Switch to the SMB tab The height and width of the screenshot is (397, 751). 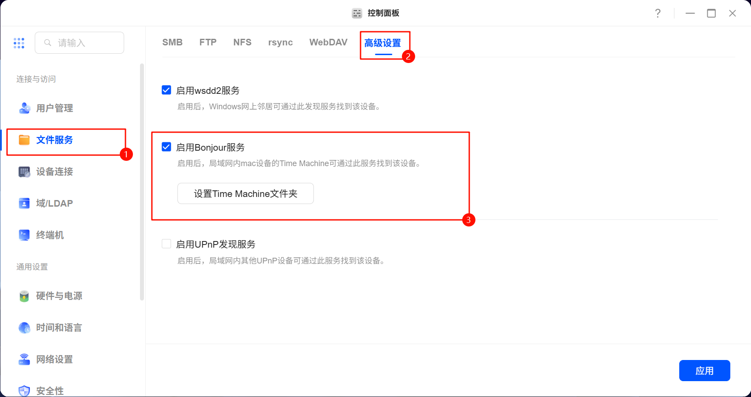coord(172,42)
